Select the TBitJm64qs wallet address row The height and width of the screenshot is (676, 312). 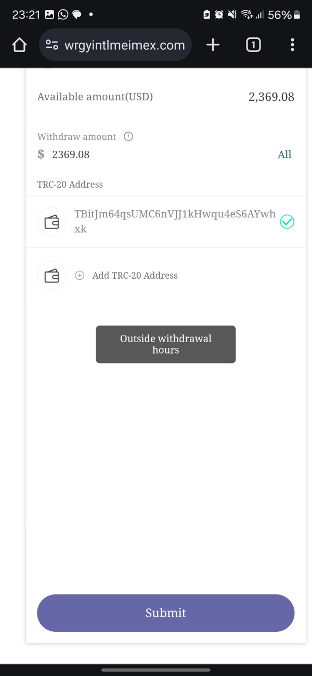click(175, 222)
